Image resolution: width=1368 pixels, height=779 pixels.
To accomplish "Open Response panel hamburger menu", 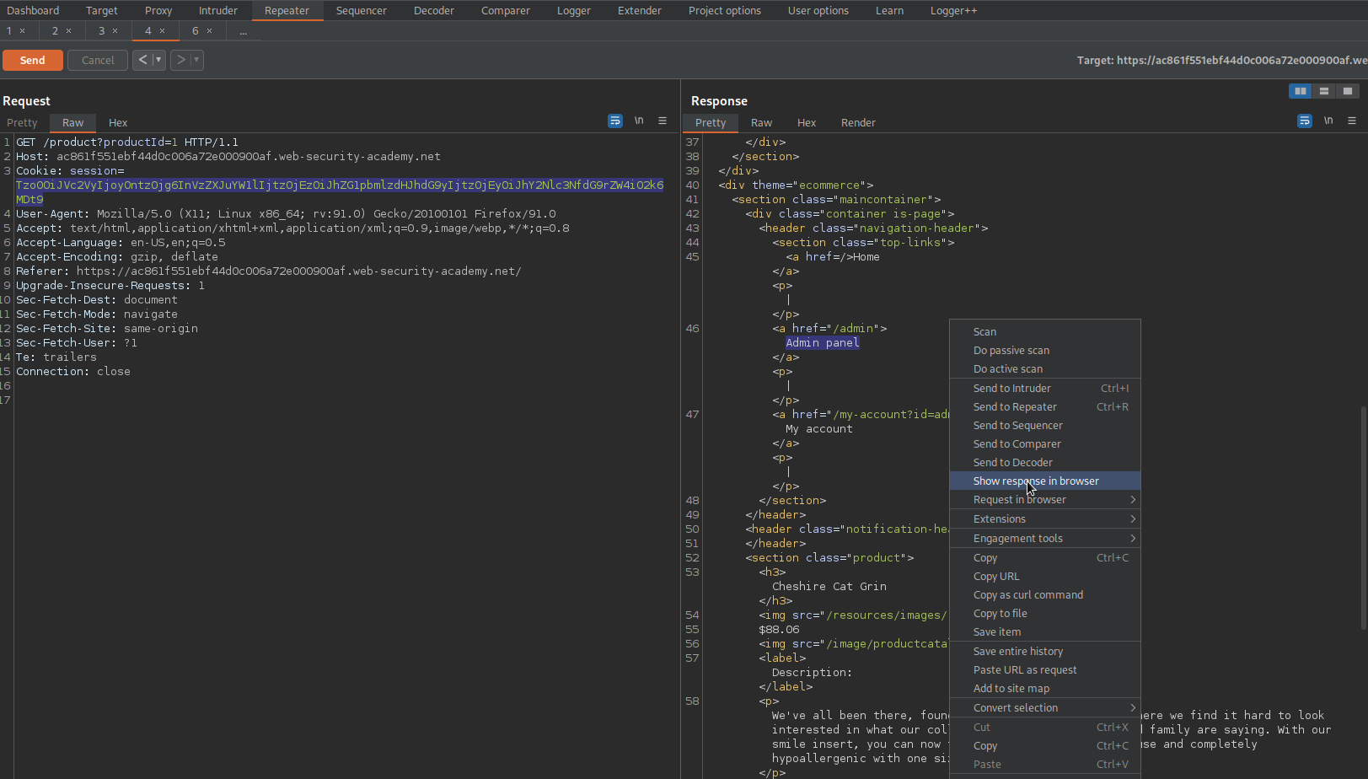I will [x=1352, y=121].
